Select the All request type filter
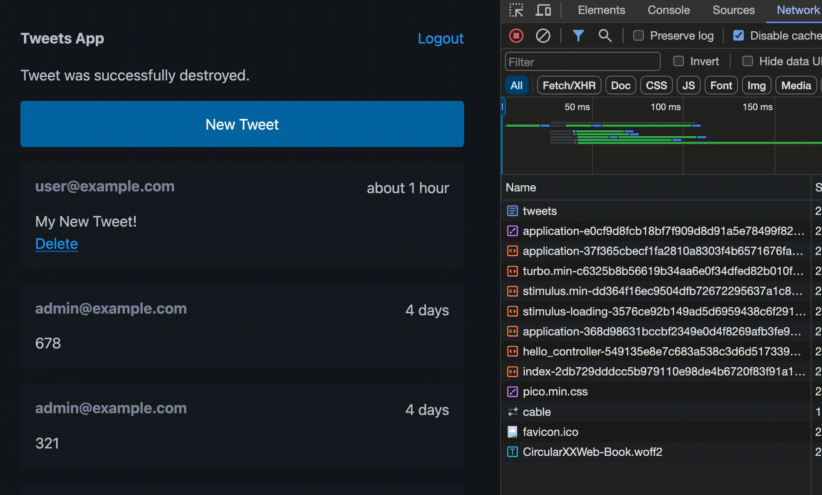The width and height of the screenshot is (822, 495). coord(517,85)
